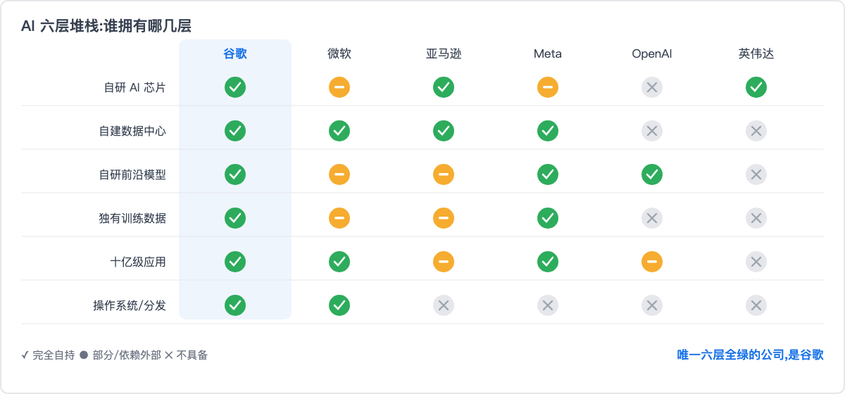
Task: Click gray X for 英伟达 自研前沿模型
Action: pyautogui.click(x=756, y=174)
